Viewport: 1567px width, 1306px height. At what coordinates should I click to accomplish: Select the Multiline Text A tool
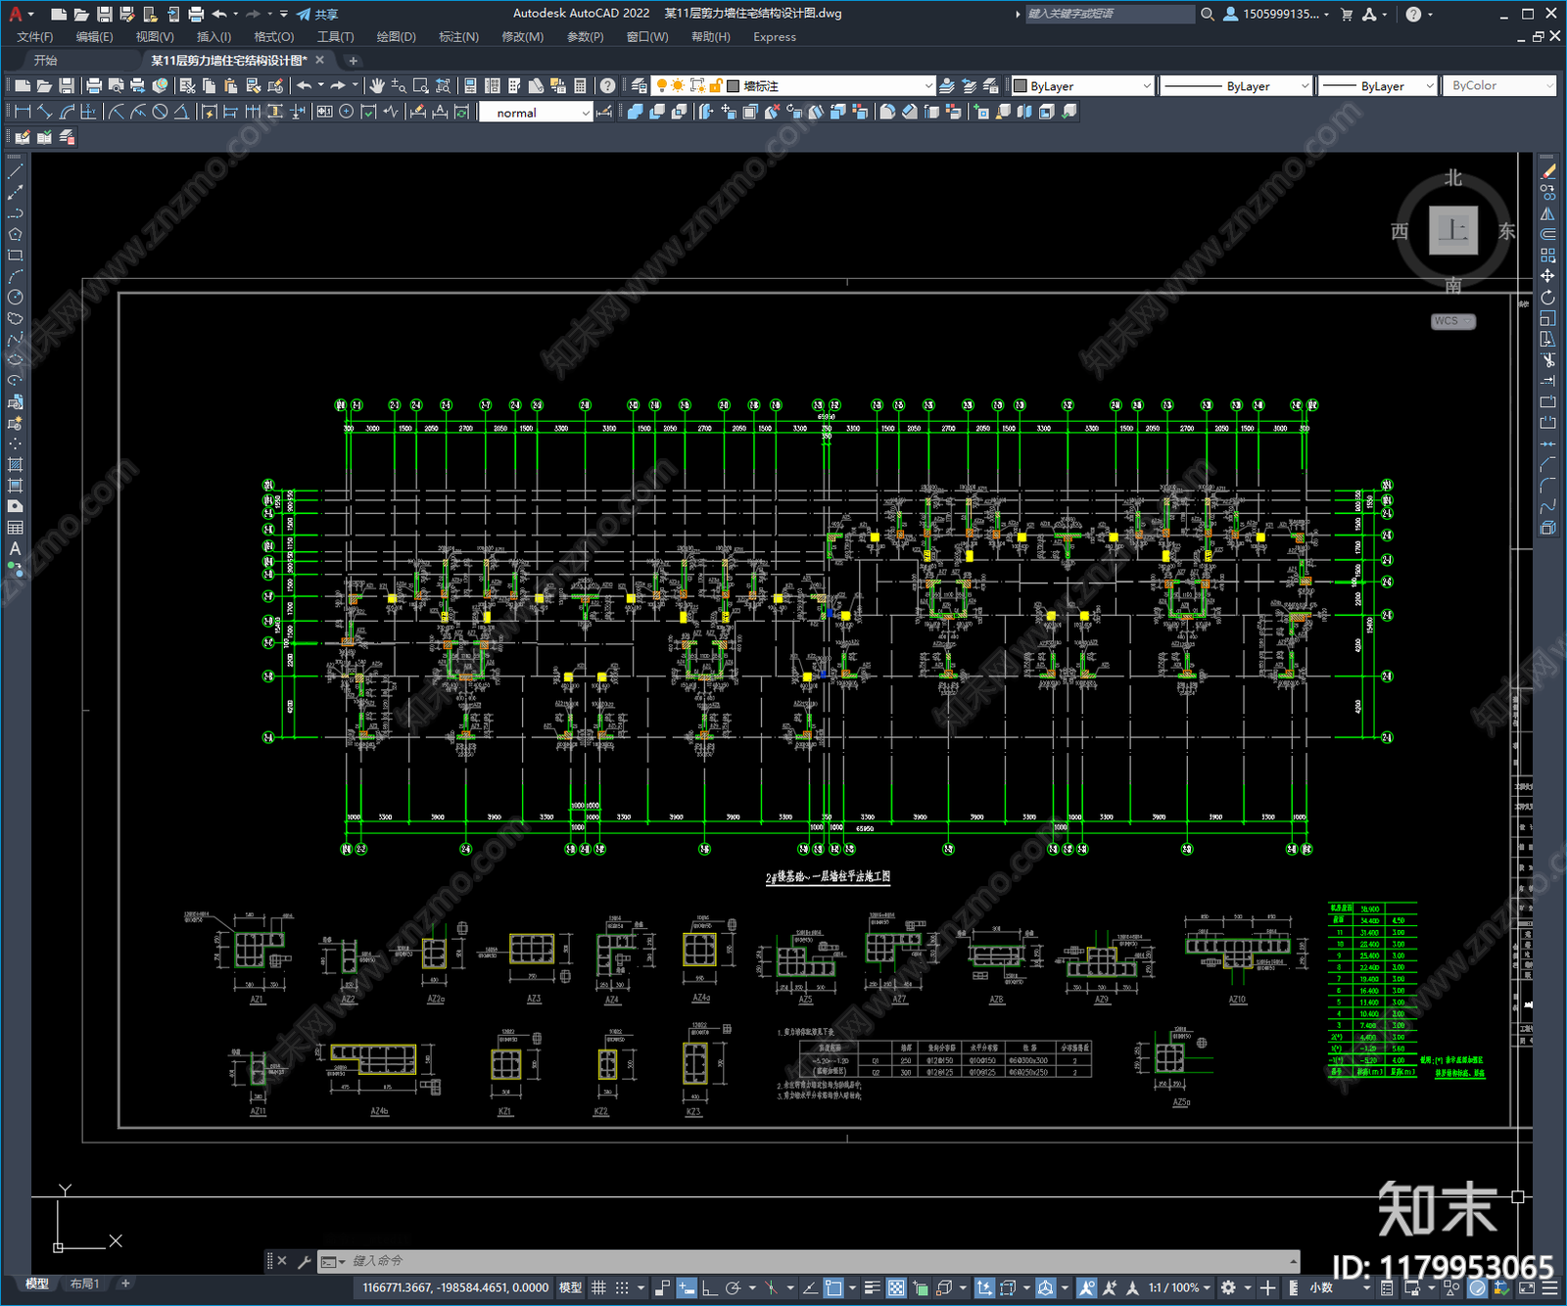(15, 549)
